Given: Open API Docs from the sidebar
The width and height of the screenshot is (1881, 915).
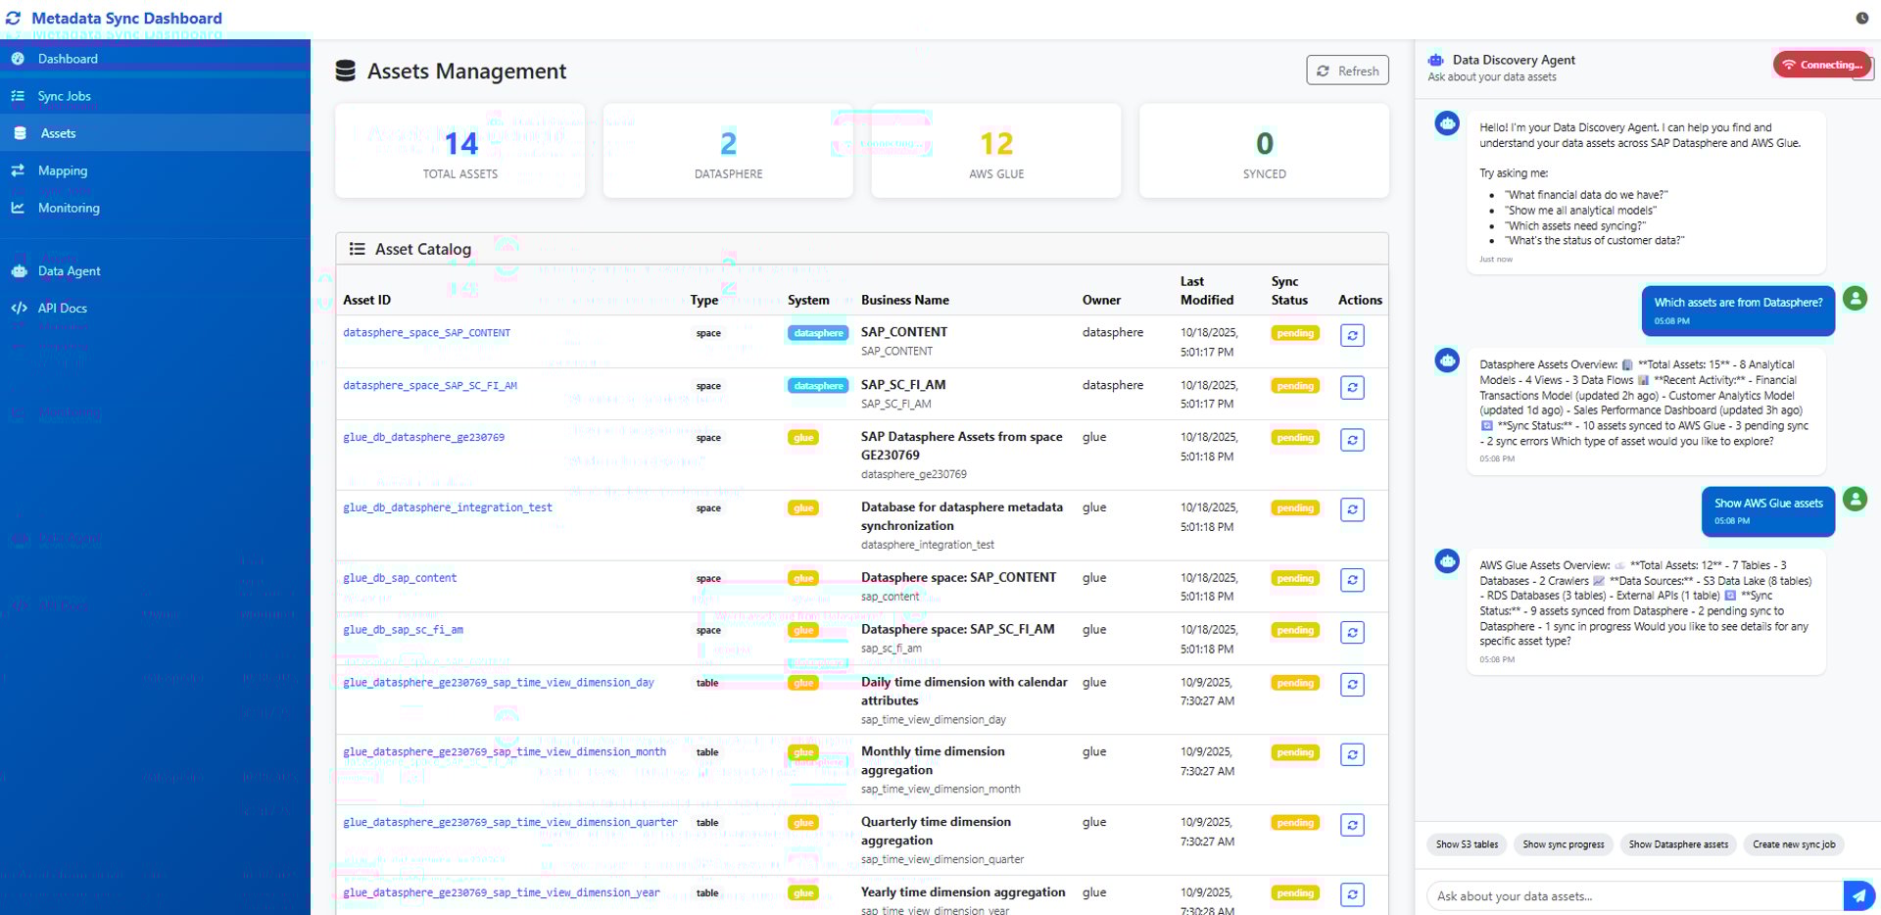Looking at the screenshot, I should point(155,308).
